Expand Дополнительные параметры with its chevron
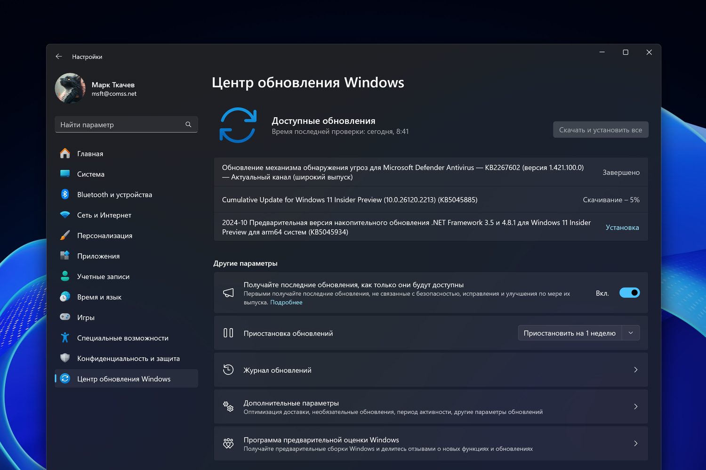This screenshot has height=470, width=706. coord(635,407)
